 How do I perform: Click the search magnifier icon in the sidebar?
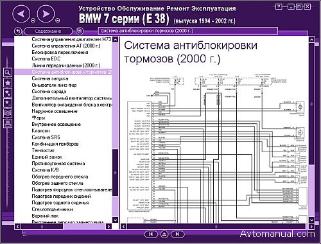tap(8, 73)
